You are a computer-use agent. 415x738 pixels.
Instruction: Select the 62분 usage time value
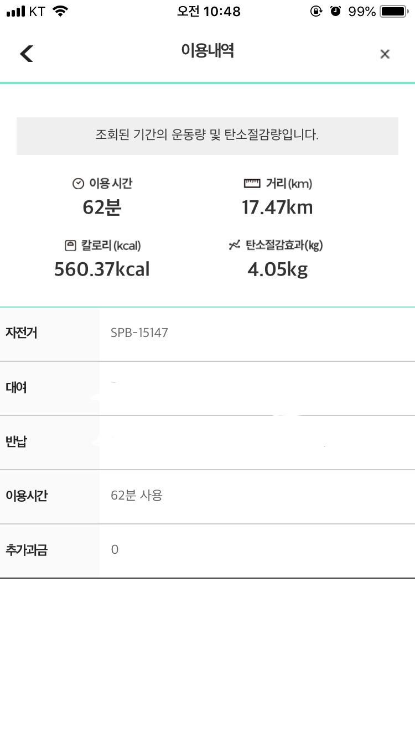102,207
